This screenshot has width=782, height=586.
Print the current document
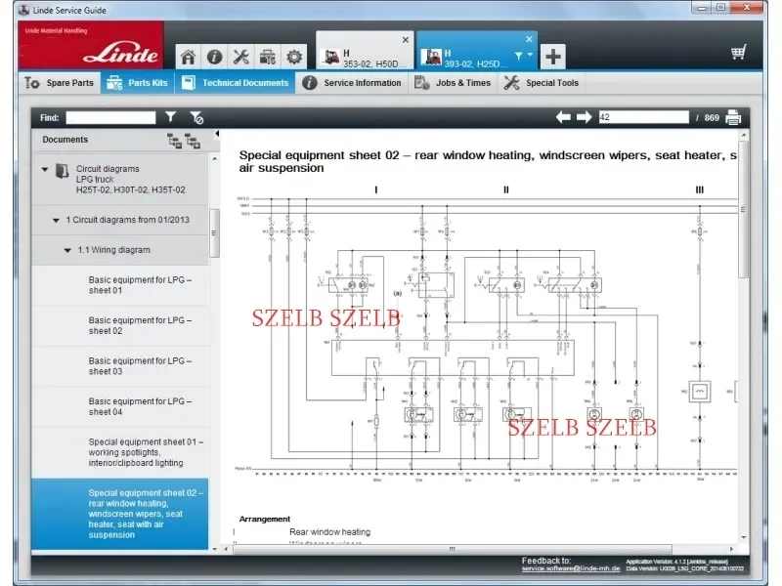(x=733, y=117)
